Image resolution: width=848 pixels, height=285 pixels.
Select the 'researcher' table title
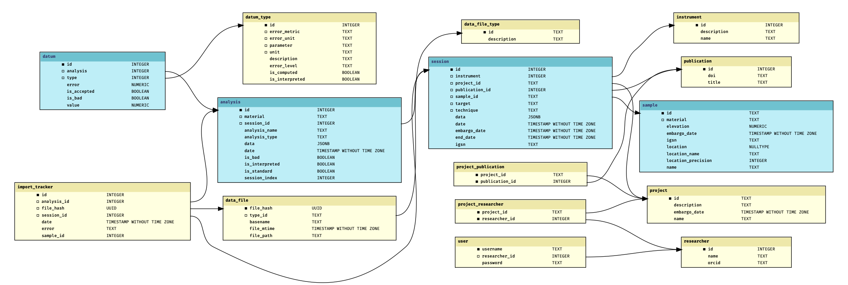pyautogui.click(x=697, y=241)
